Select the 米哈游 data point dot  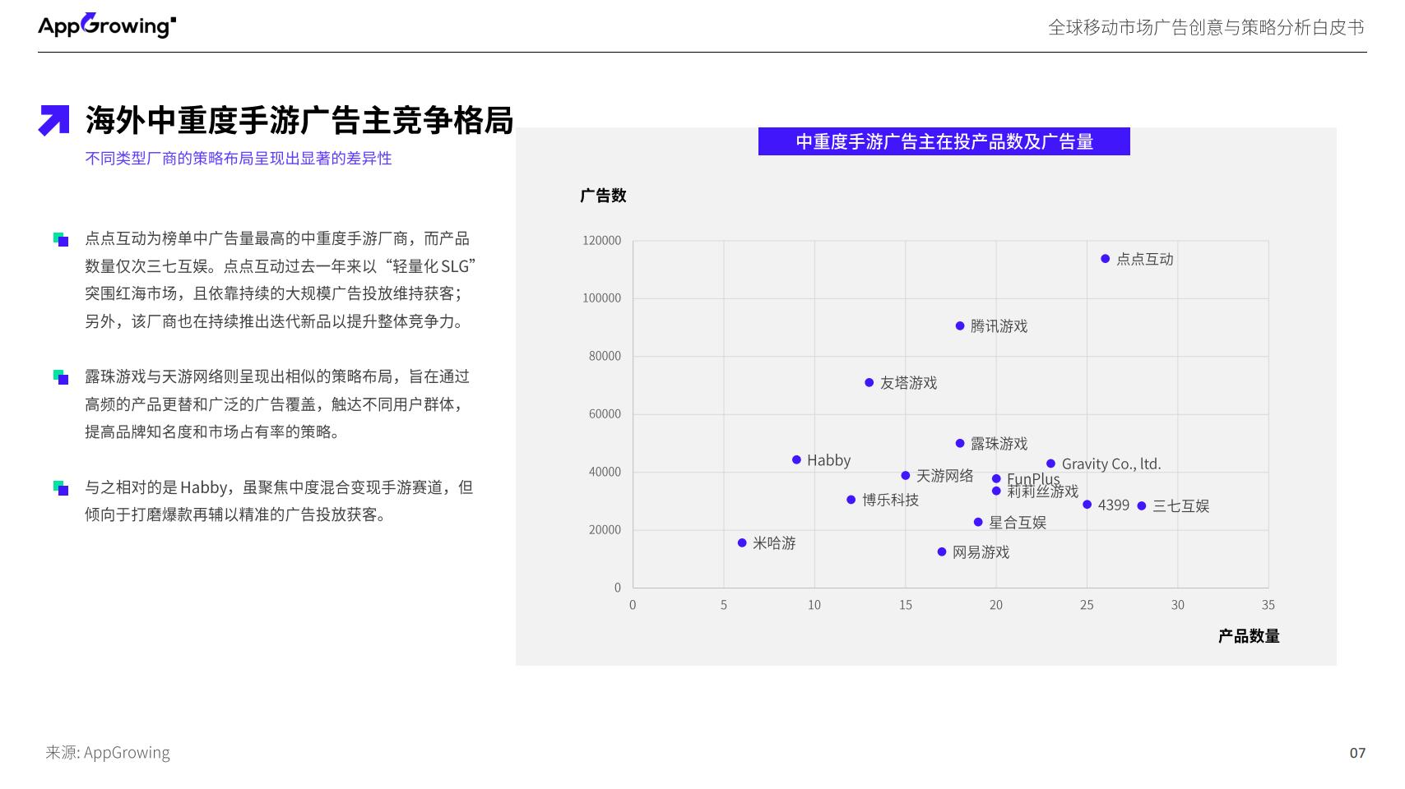pyautogui.click(x=742, y=543)
